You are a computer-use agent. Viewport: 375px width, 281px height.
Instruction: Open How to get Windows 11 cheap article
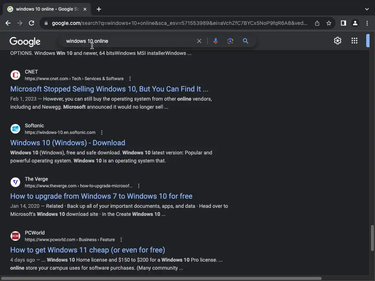[88, 250]
